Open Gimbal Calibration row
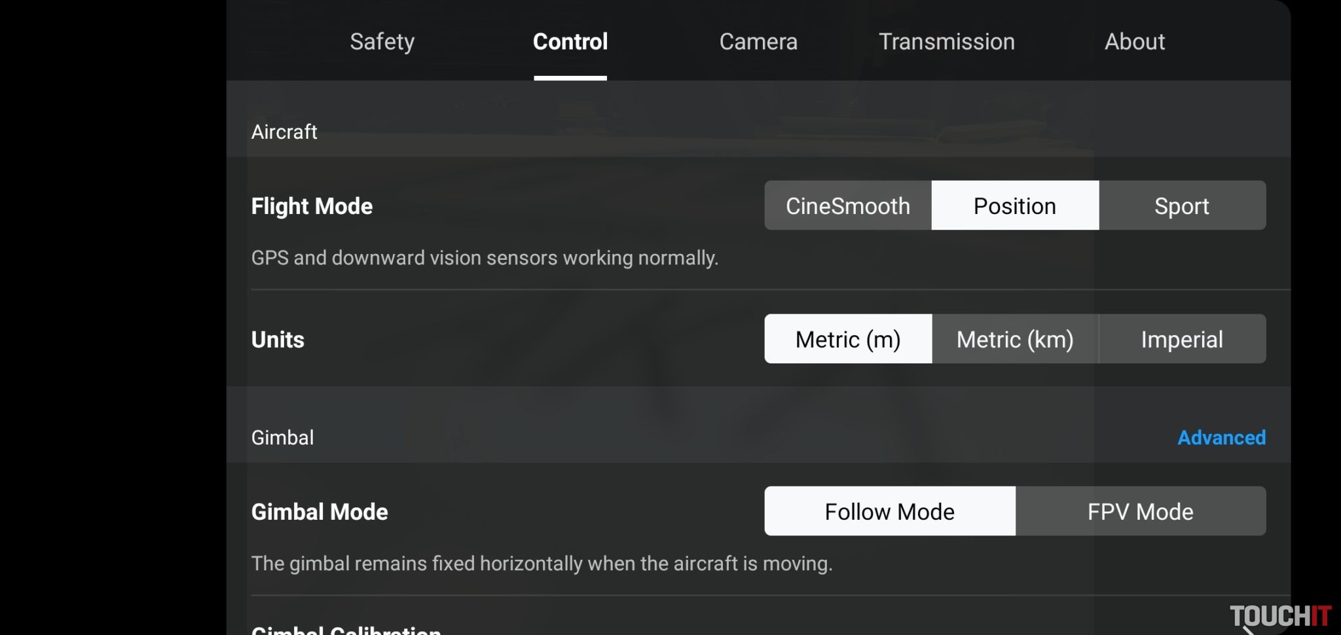 [x=346, y=630]
